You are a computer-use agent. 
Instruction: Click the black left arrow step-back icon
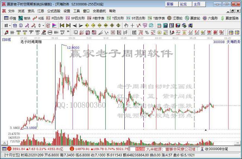[x=75, y=25]
